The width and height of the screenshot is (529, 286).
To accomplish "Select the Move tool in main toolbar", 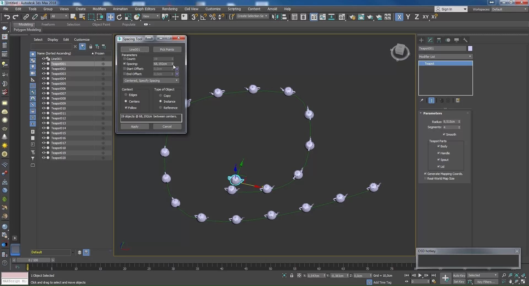I will pos(110,17).
